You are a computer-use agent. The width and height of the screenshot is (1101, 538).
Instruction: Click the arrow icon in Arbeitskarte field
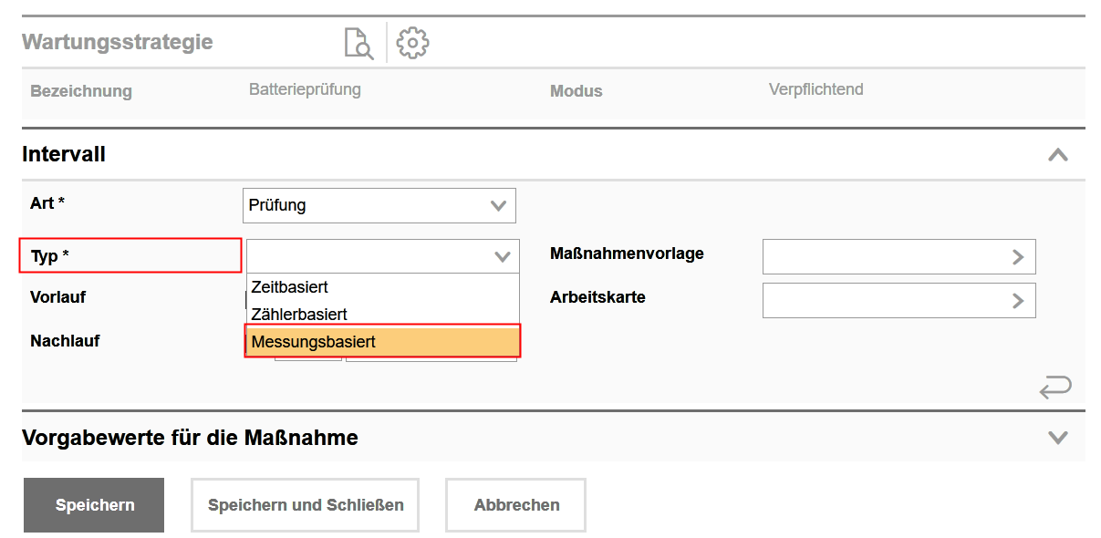tap(1018, 301)
